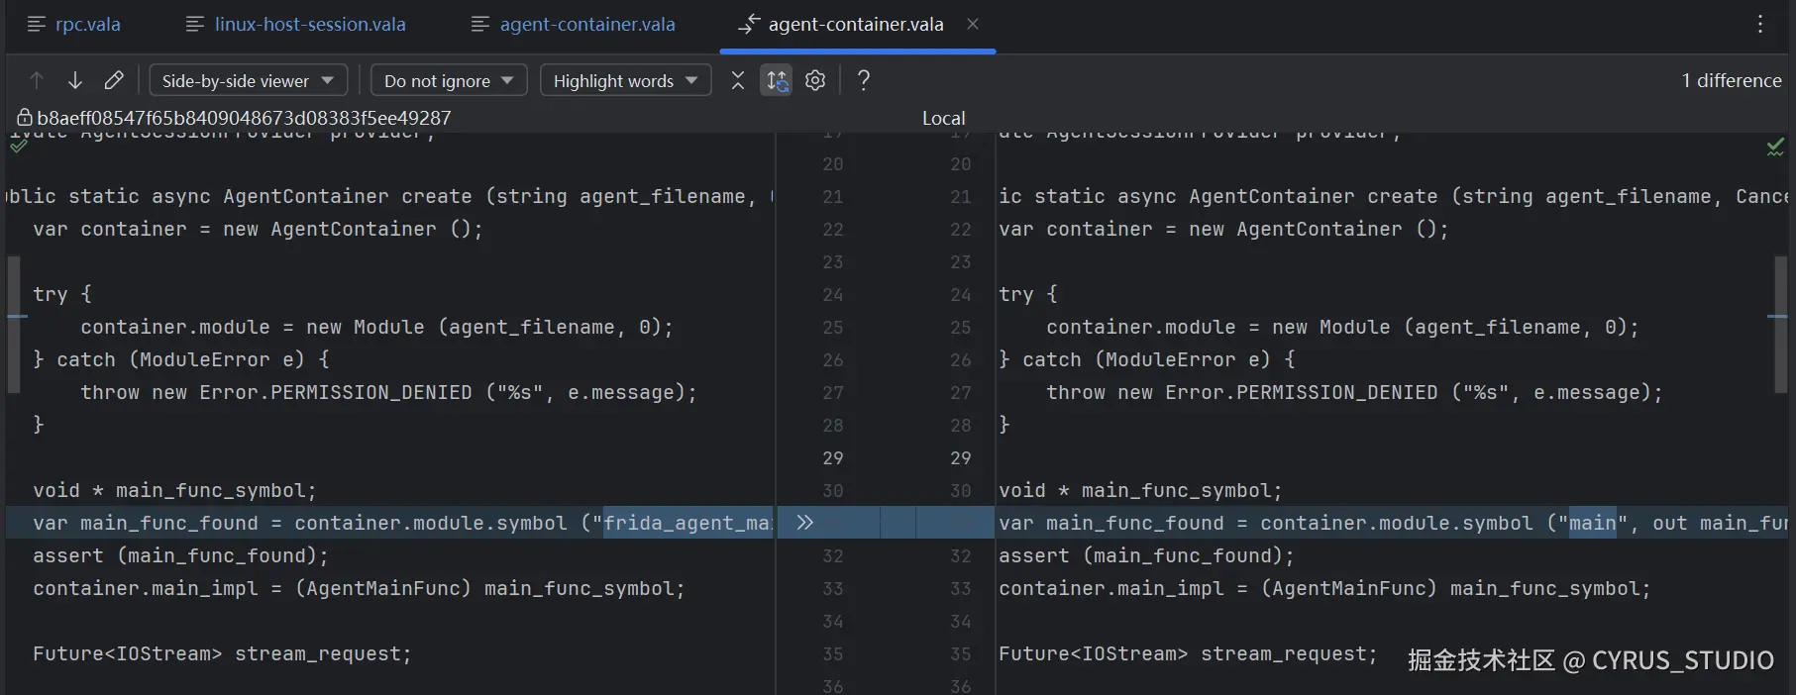Close the agent-container.vala diff tab
Screen dimensions: 1796x695
click(973, 24)
